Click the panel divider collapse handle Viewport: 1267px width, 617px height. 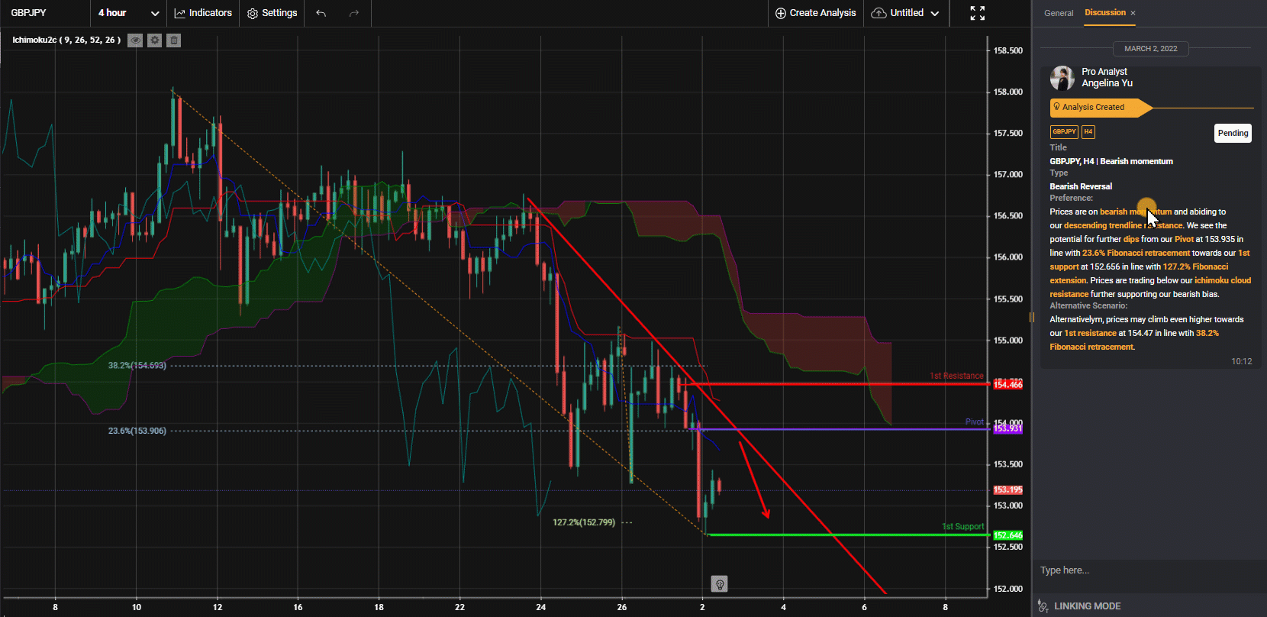1032,317
